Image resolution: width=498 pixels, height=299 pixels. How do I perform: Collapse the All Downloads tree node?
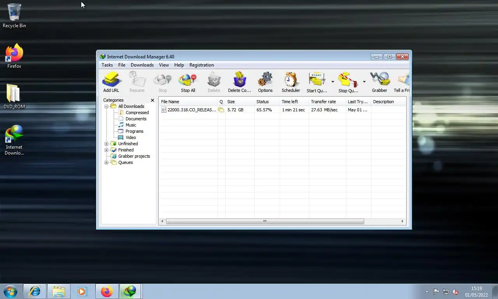click(x=106, y=106)
